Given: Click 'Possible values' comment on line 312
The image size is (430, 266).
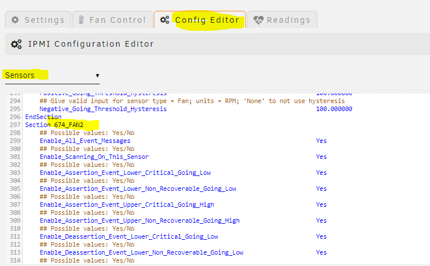Looking at the screenshot, I should coord(87,244).
